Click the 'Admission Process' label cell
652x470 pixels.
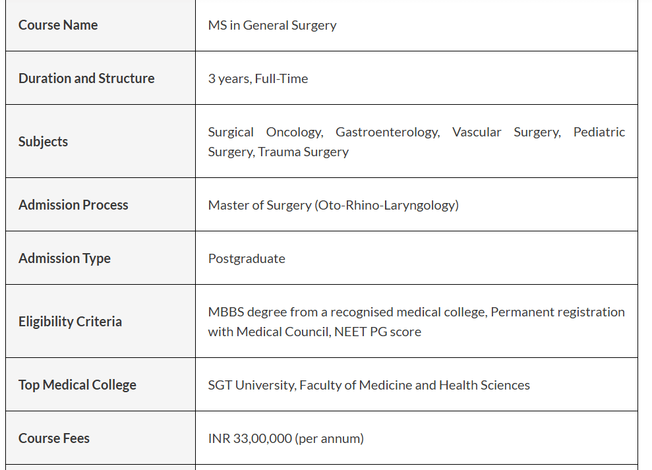pyautogui.click(x=73, y=205)
